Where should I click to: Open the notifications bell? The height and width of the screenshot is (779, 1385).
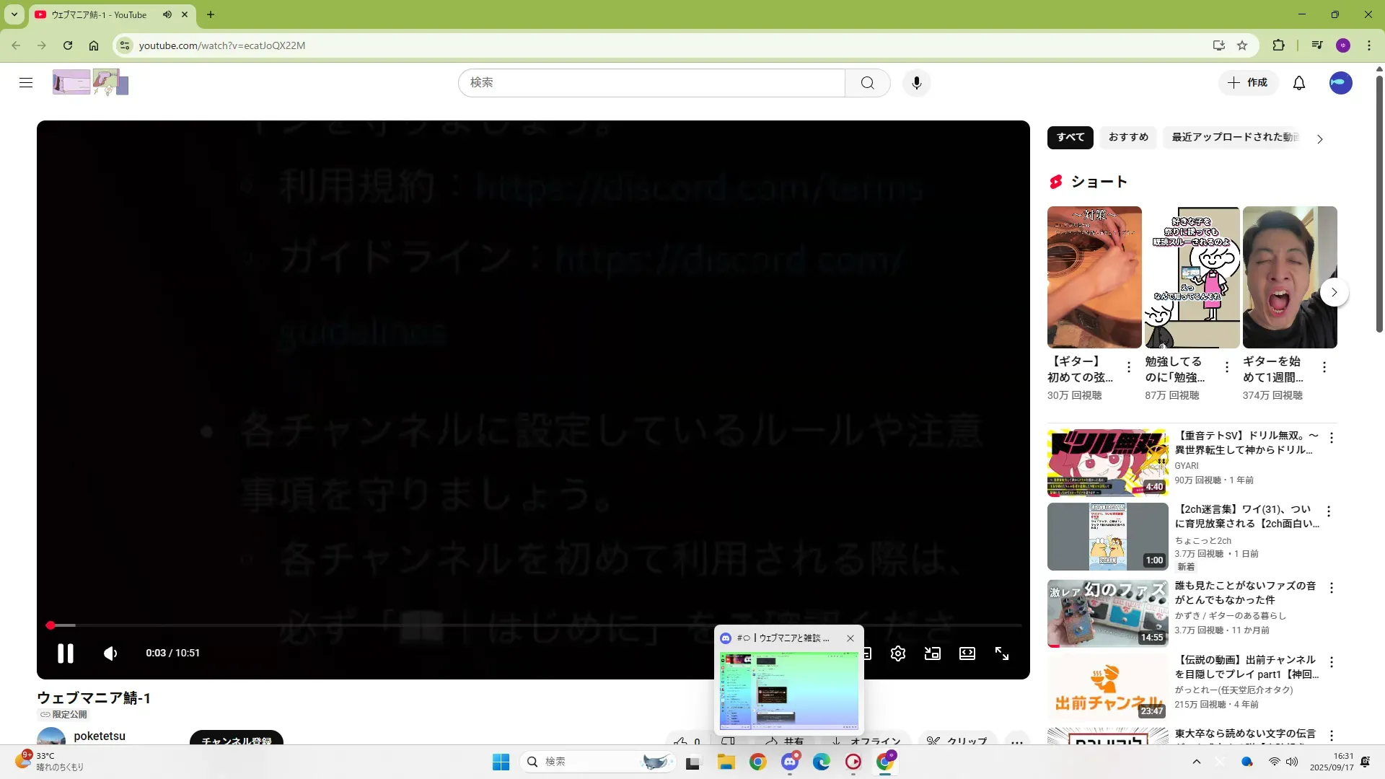click(1298, 83)
